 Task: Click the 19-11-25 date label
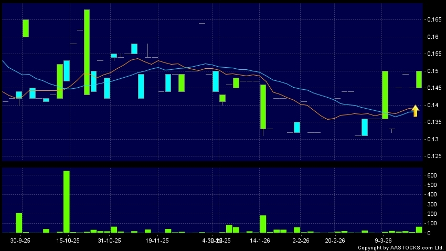157,240
